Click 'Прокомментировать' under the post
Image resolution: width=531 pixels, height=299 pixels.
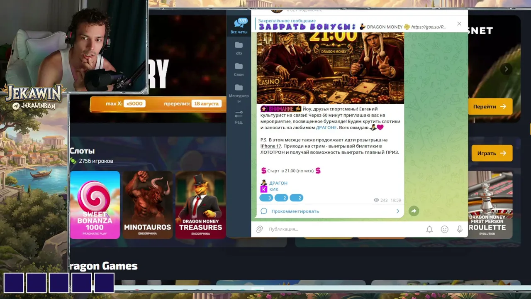pyautogui.click(x=295, y=211)
